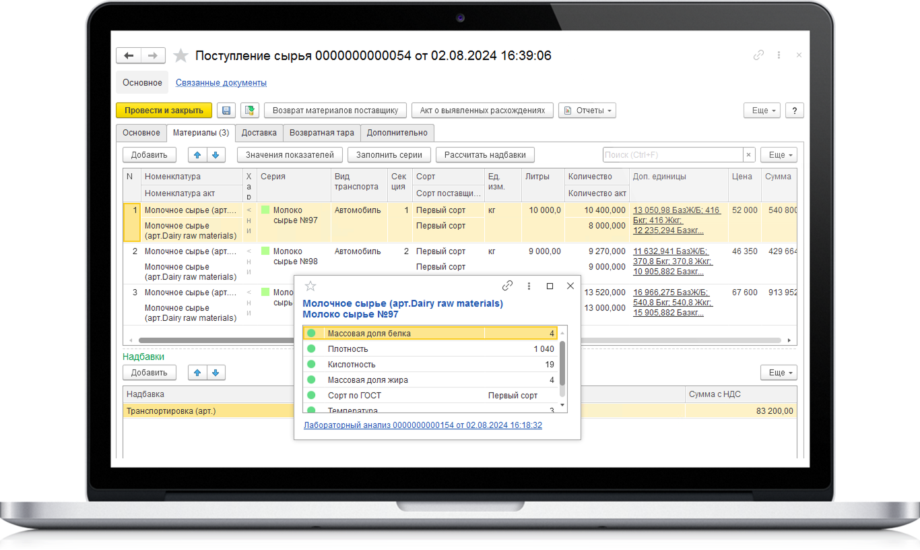The height and width of the screenshot is (550, 920).
Task: Open the Дополнительно tab
Action: [x=397, y=133]
